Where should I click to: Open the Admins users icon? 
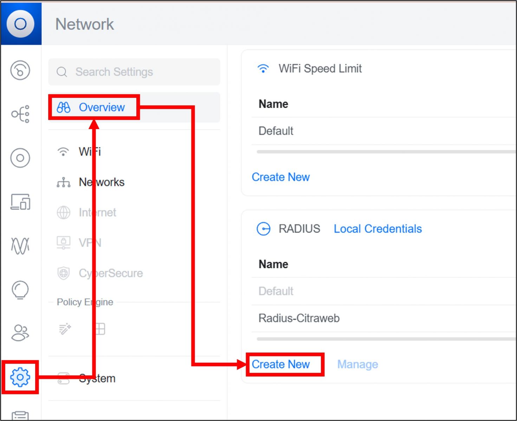click(x=20, y=333)
